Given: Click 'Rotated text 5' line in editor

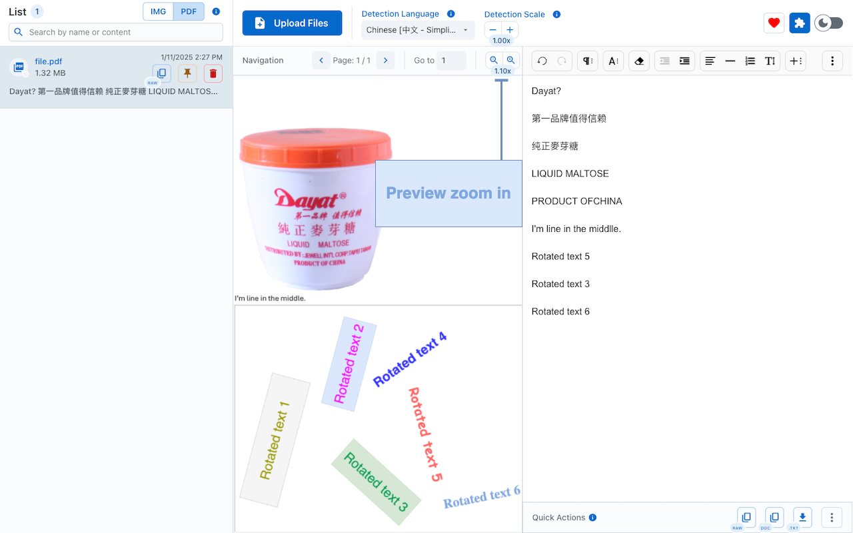Looking at the screenshot, I should coord(560,257).
